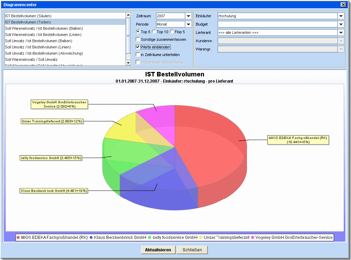Select the Top 10 radio button
The image size is (351, 260).
coord(154,32)
